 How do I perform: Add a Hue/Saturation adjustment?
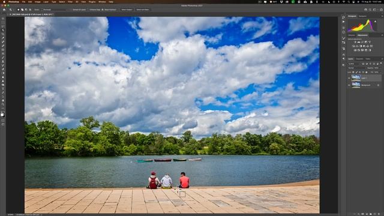click(x=353, y=46)
